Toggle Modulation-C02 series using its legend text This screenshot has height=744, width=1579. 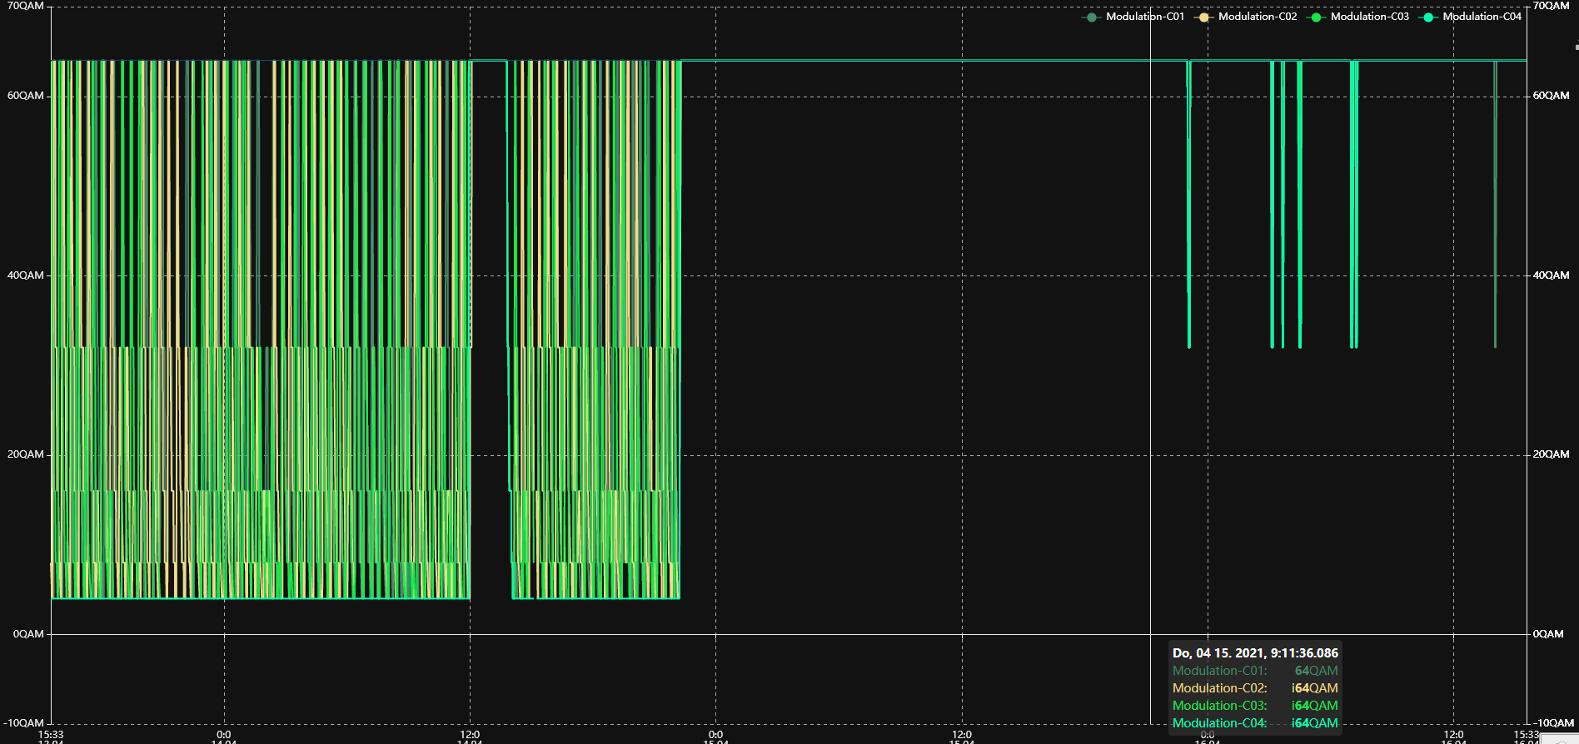pos(1257,17)
